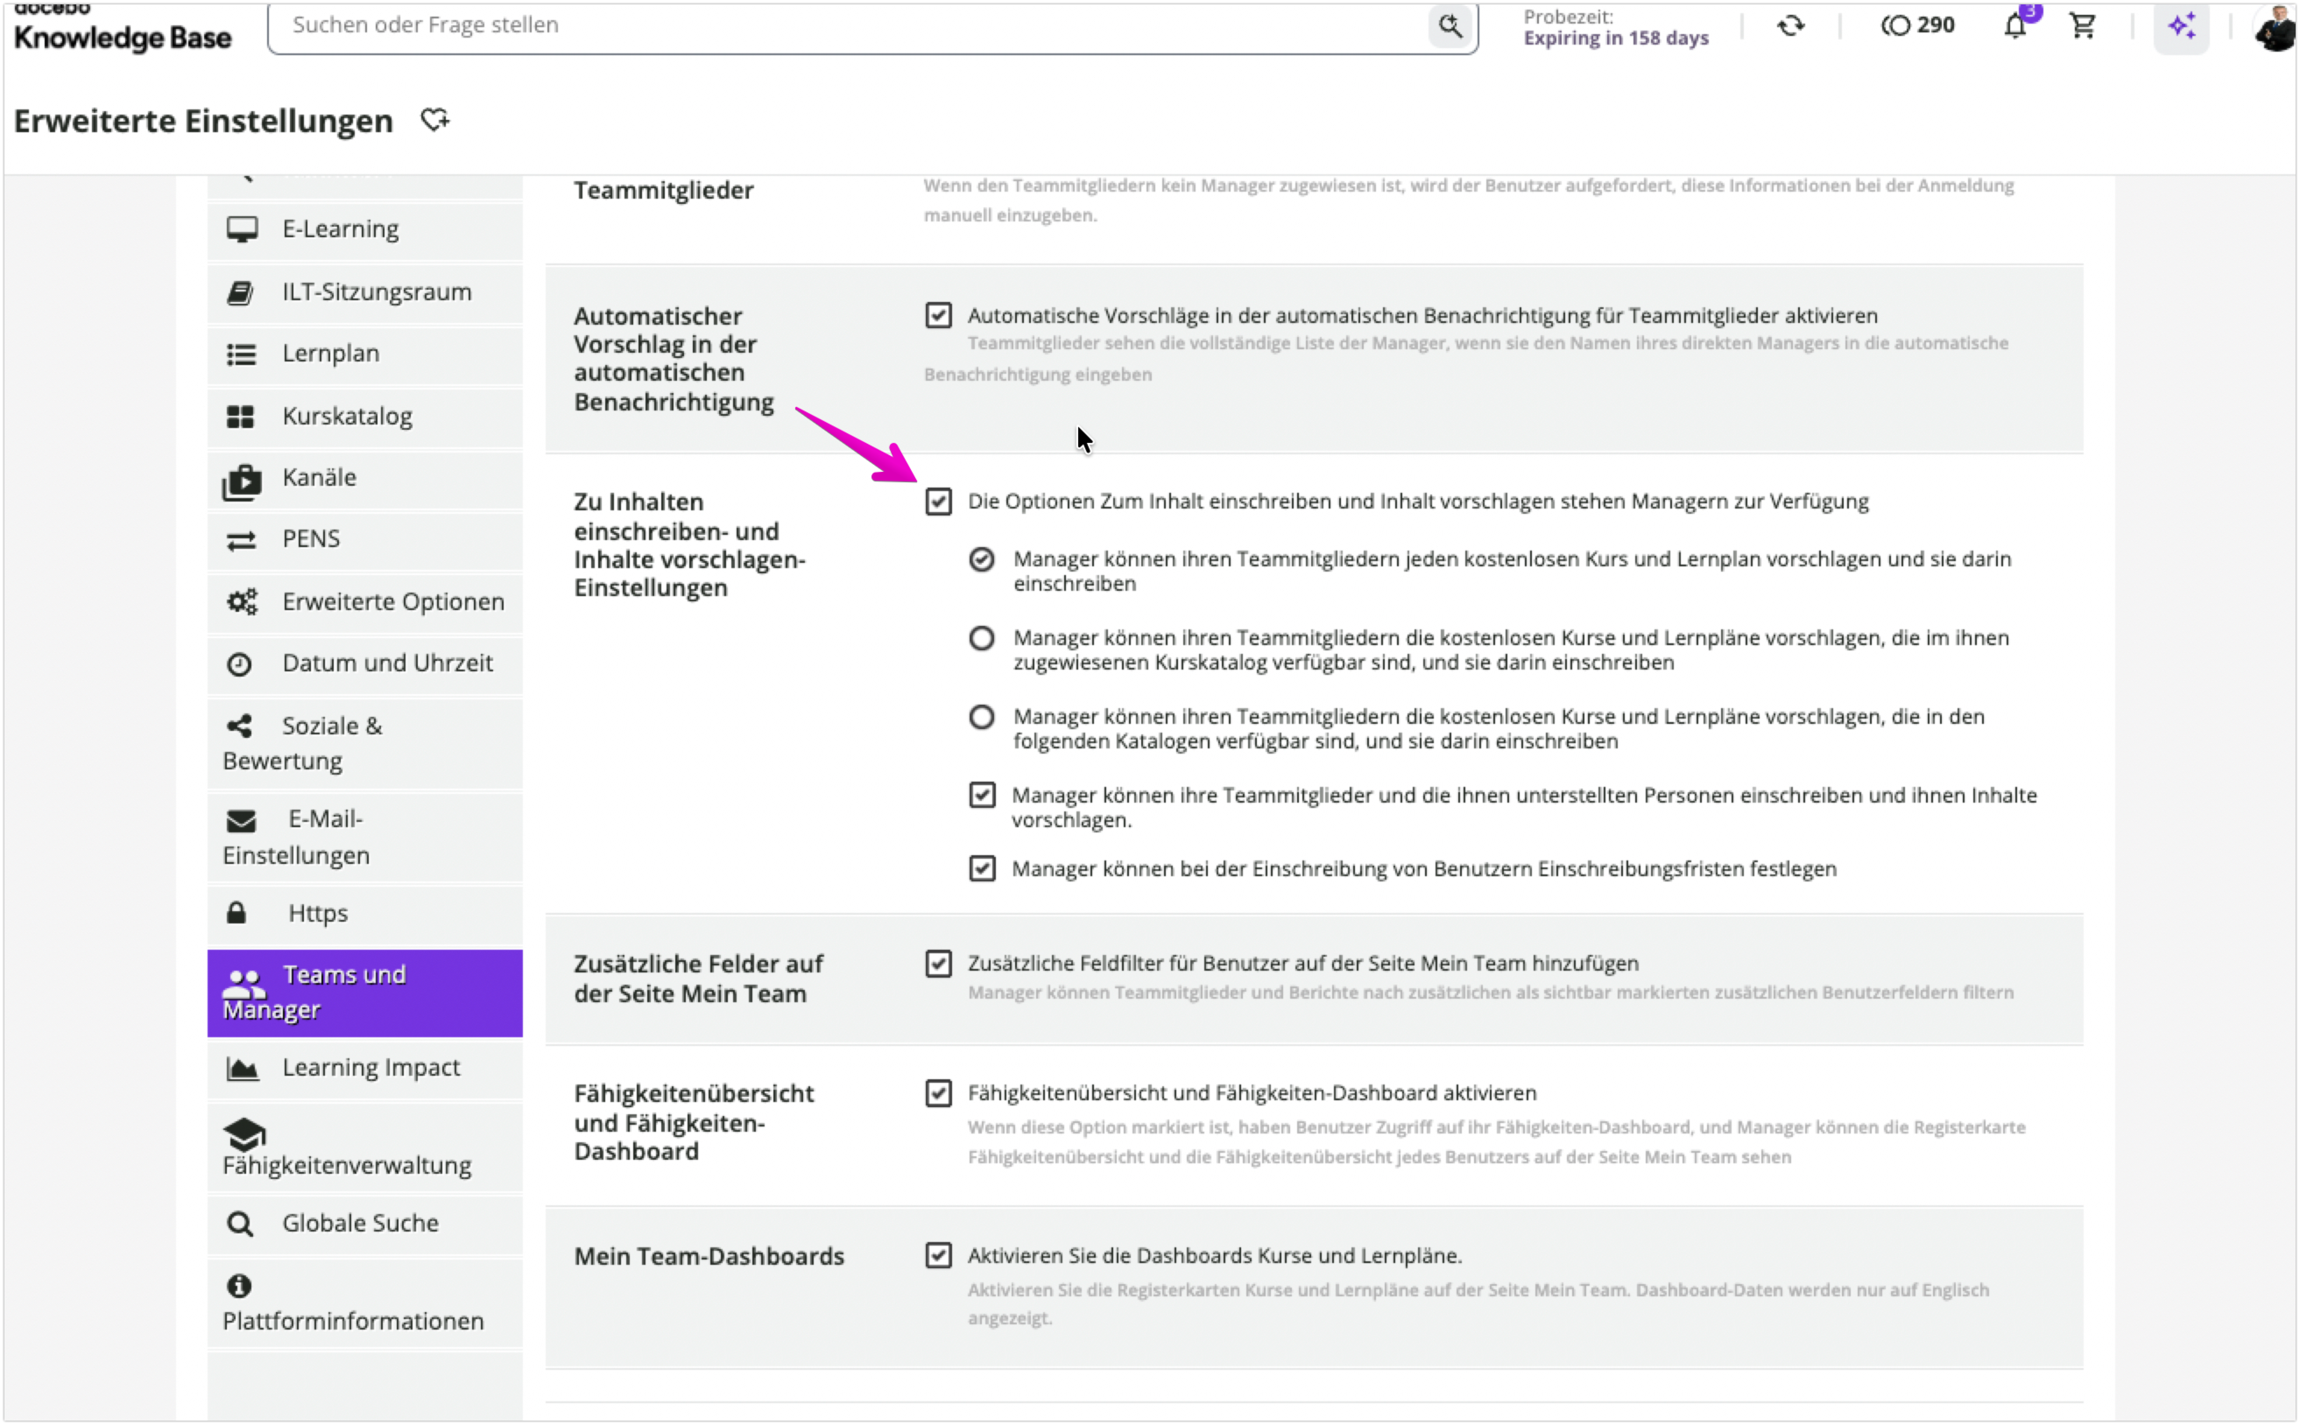Click the E-Learning monitor icon
This screenshot has width=2300, height=1425.
(241, 229)
